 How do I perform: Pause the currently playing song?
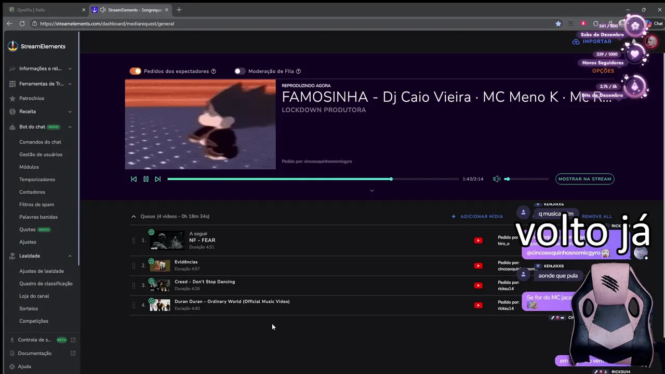tap(146, 179)
